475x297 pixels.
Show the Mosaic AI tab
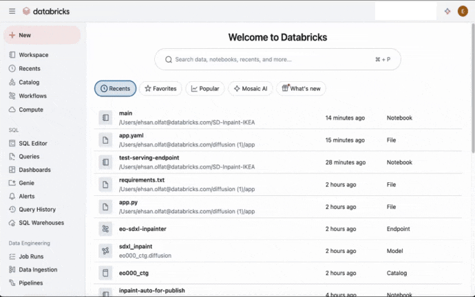coord(251,89)
